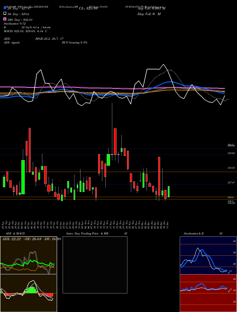Click the 'CL: 325.80' closing price label
Screen dimensions: 237x312
pos(88,9)
